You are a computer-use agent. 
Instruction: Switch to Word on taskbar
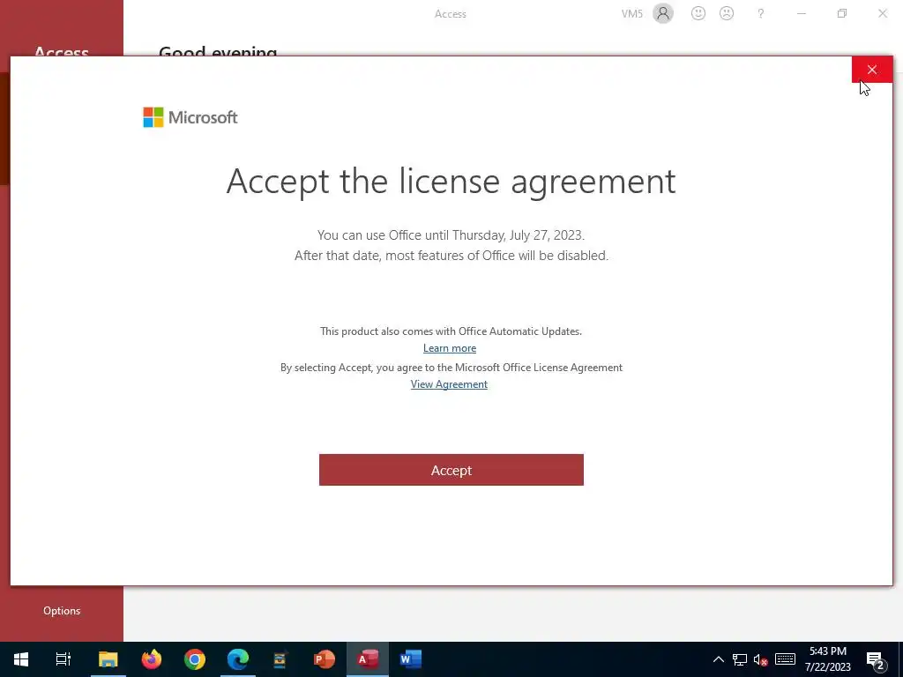pyautogui.click(x=411, y=659)
